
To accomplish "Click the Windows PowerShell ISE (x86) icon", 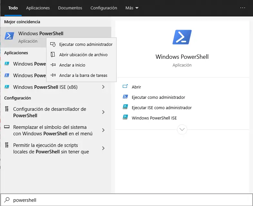I will (7, 87).
